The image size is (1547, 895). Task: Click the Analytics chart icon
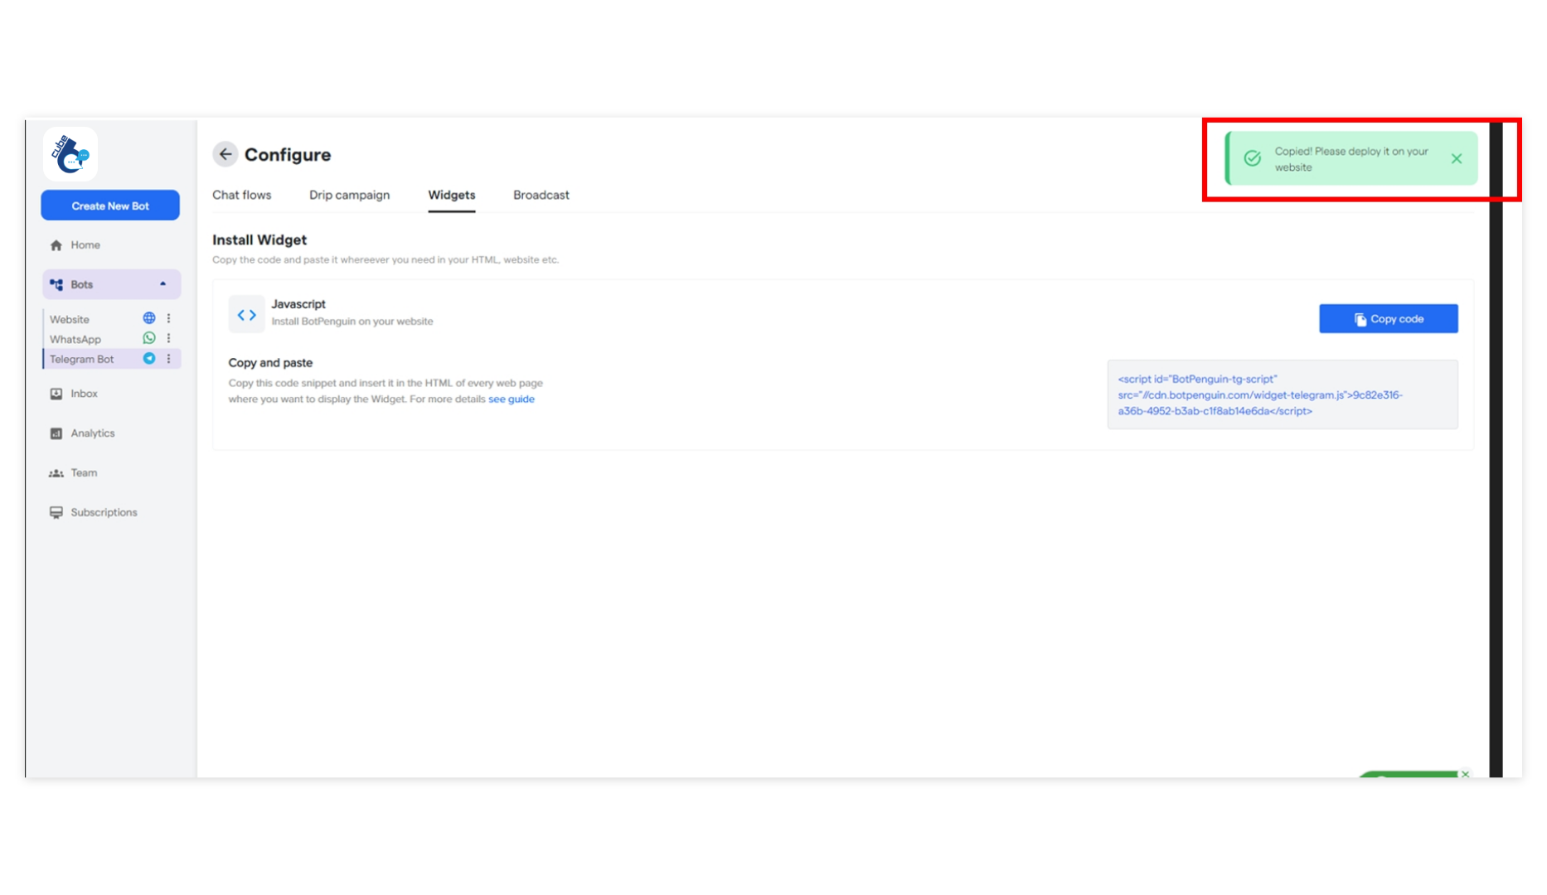coord(56,433)
